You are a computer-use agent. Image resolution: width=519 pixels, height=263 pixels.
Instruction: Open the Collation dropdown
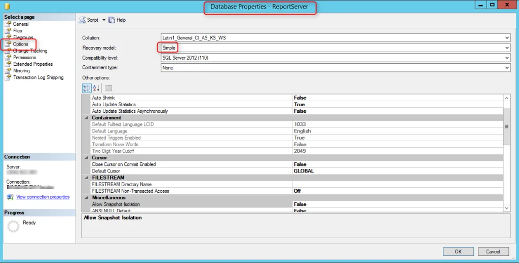pyautogui.click(x=507, y=38)
